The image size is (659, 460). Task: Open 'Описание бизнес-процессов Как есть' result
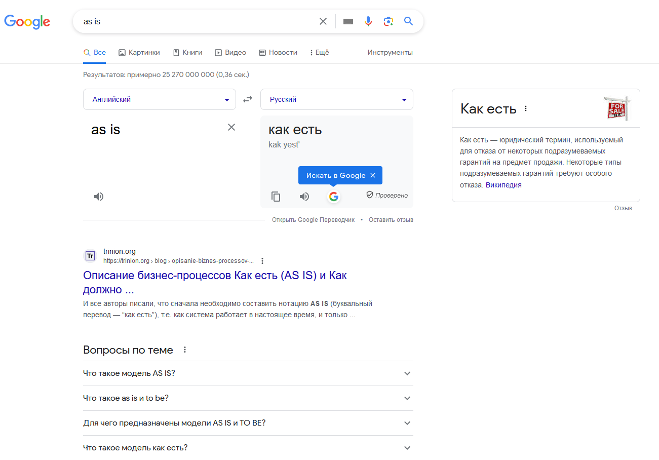pos(215,283)
